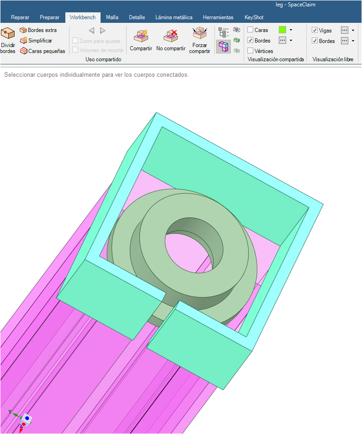Click the tree structure display icon

[x=224, y=32]
